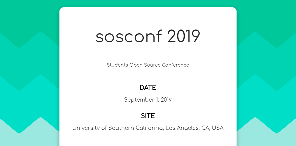The width and height of the screenshot is (296, 146).
Task: Click the year "2019" in the title
Action: [184, 37]
